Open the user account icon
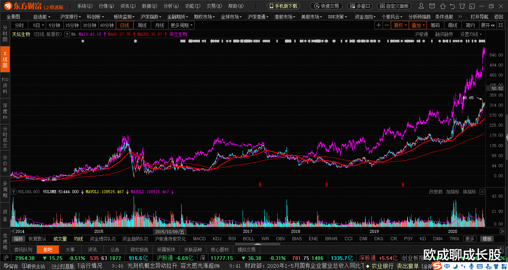Viewport: 508px width, 270px height. coord(421,6)
